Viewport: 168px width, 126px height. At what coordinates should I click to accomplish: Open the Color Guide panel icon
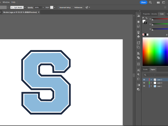(138, 16)
